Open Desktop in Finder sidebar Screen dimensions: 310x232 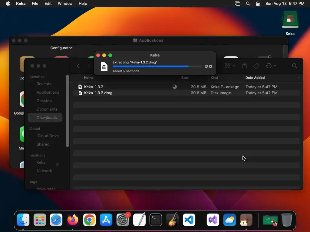44,101
